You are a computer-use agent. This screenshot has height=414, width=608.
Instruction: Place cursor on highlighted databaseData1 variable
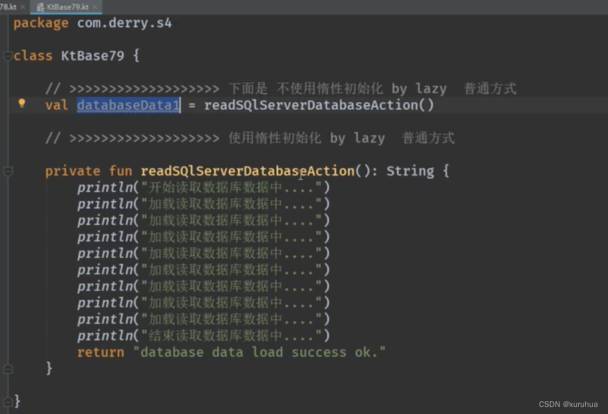point(128,105)
